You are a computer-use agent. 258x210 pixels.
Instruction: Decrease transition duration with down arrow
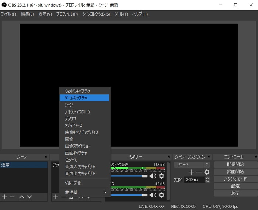click(x=208, y=181)
